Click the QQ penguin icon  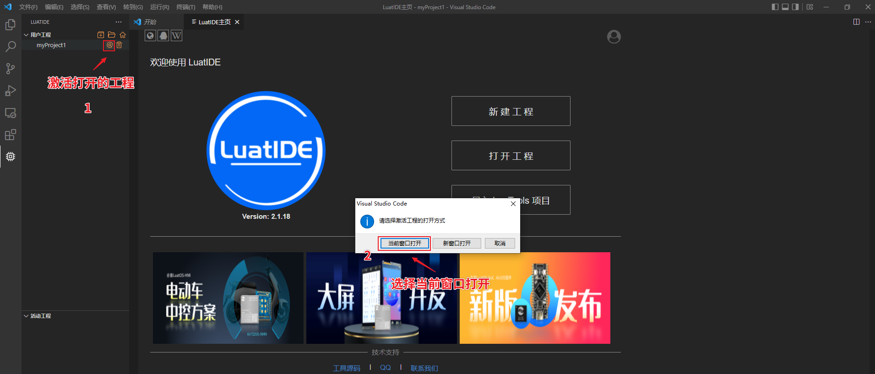pyautogui.click(x=163, y=36)
